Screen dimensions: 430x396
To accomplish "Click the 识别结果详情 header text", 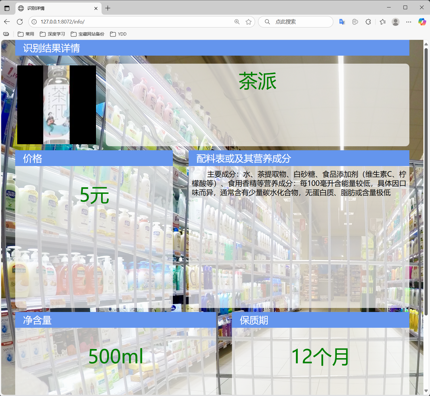I will tap(51, 48).
